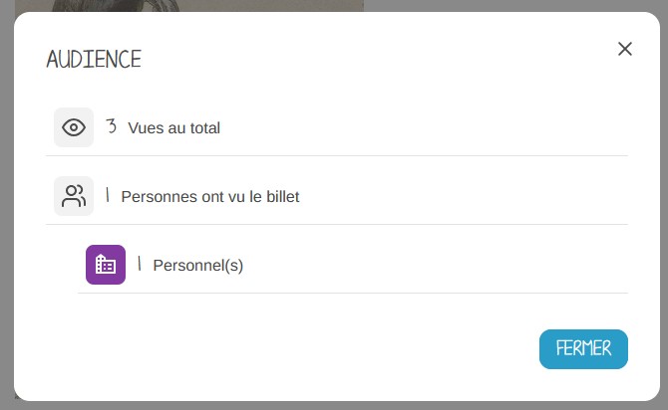Viewport: 668px width, 410px height.
Task: Click the divider under 'Vues au total'
Action: [x=337, y=156]
